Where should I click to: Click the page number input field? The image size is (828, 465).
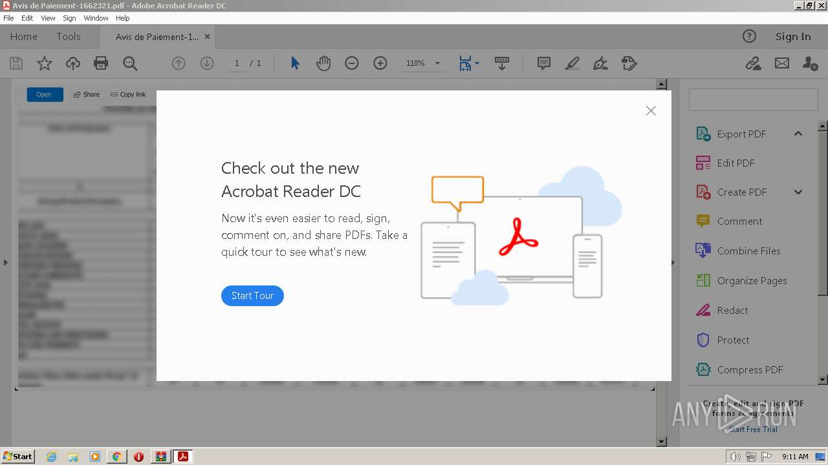237,63
